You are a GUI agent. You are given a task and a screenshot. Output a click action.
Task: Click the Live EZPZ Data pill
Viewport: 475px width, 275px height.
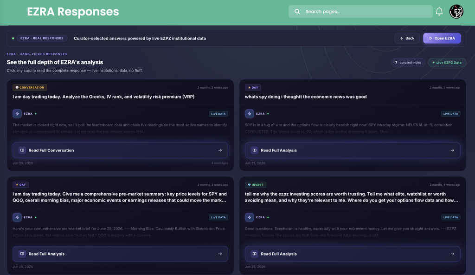click(447, 63)
